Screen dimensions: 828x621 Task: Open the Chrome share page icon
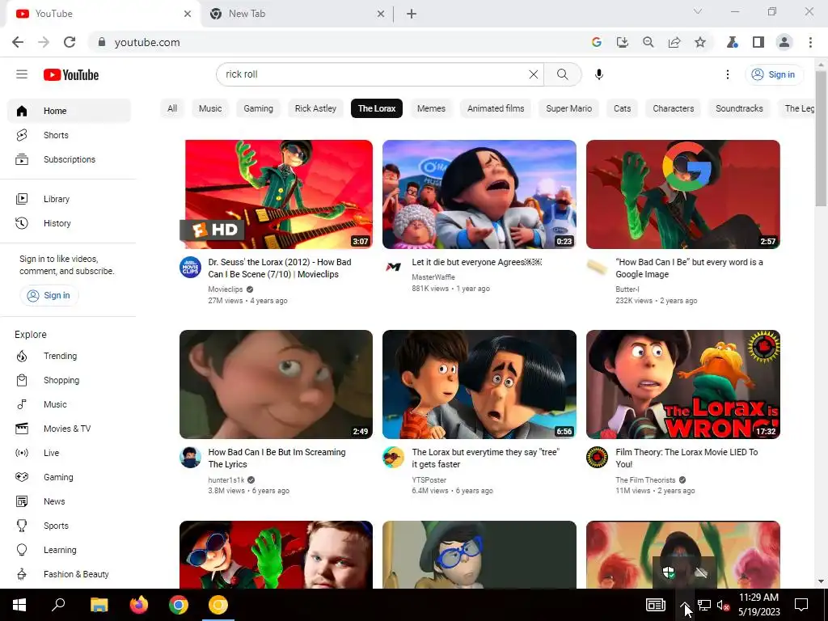click(x=674, y=42)
